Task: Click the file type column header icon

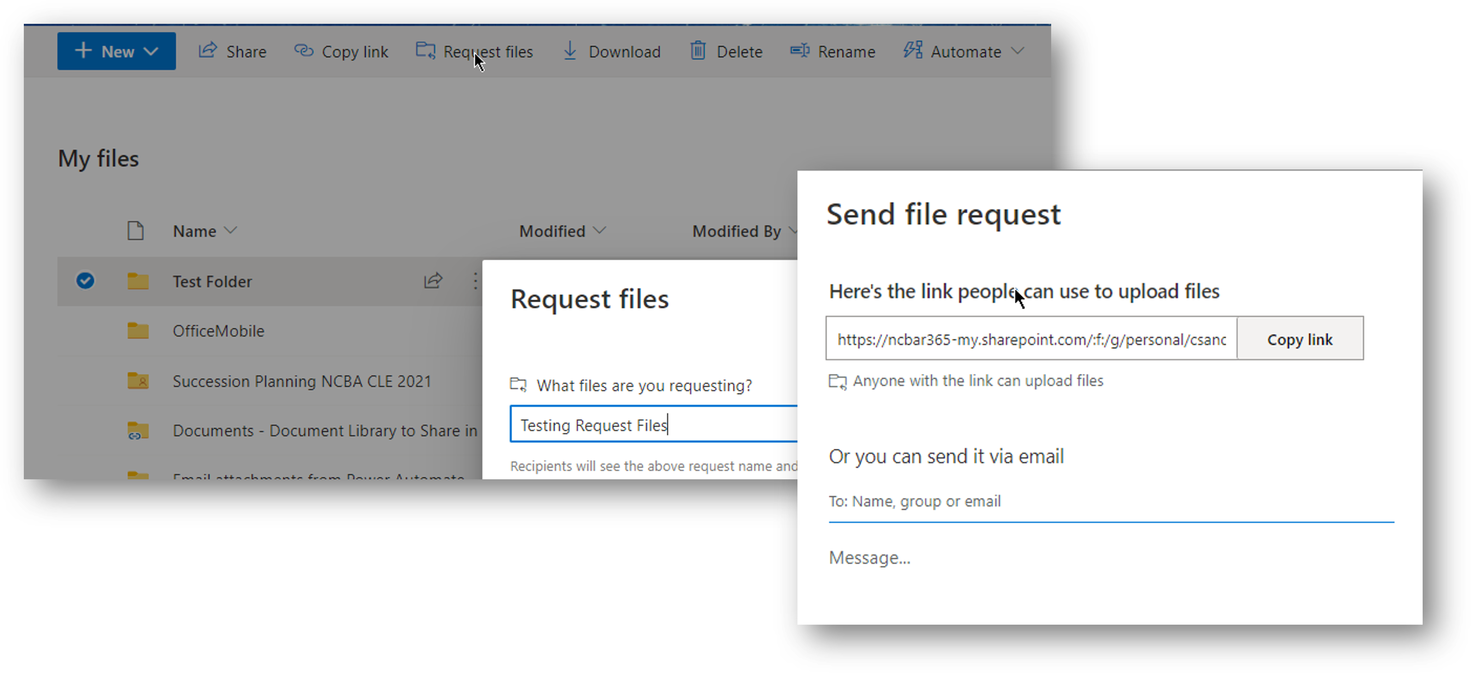Action: point(135,230)
